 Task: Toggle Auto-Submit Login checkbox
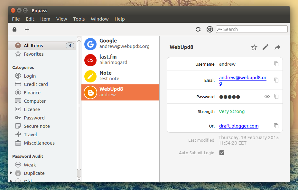pos(222,153)
